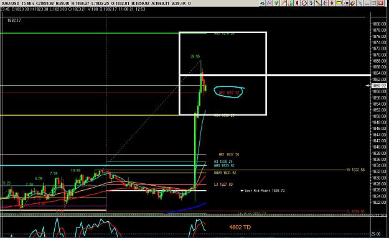Click the H3 1835.24 level label

click(x=223, y=162)
